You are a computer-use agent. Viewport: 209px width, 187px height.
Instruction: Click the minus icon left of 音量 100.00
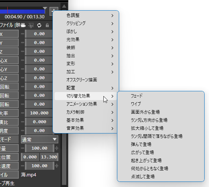pos(22,148)
